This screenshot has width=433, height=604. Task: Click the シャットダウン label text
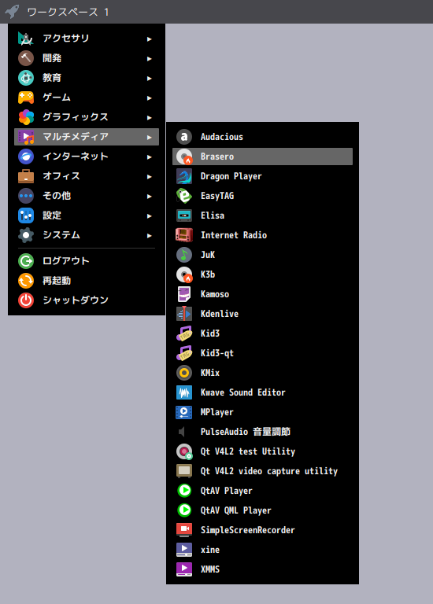(76, 300)
